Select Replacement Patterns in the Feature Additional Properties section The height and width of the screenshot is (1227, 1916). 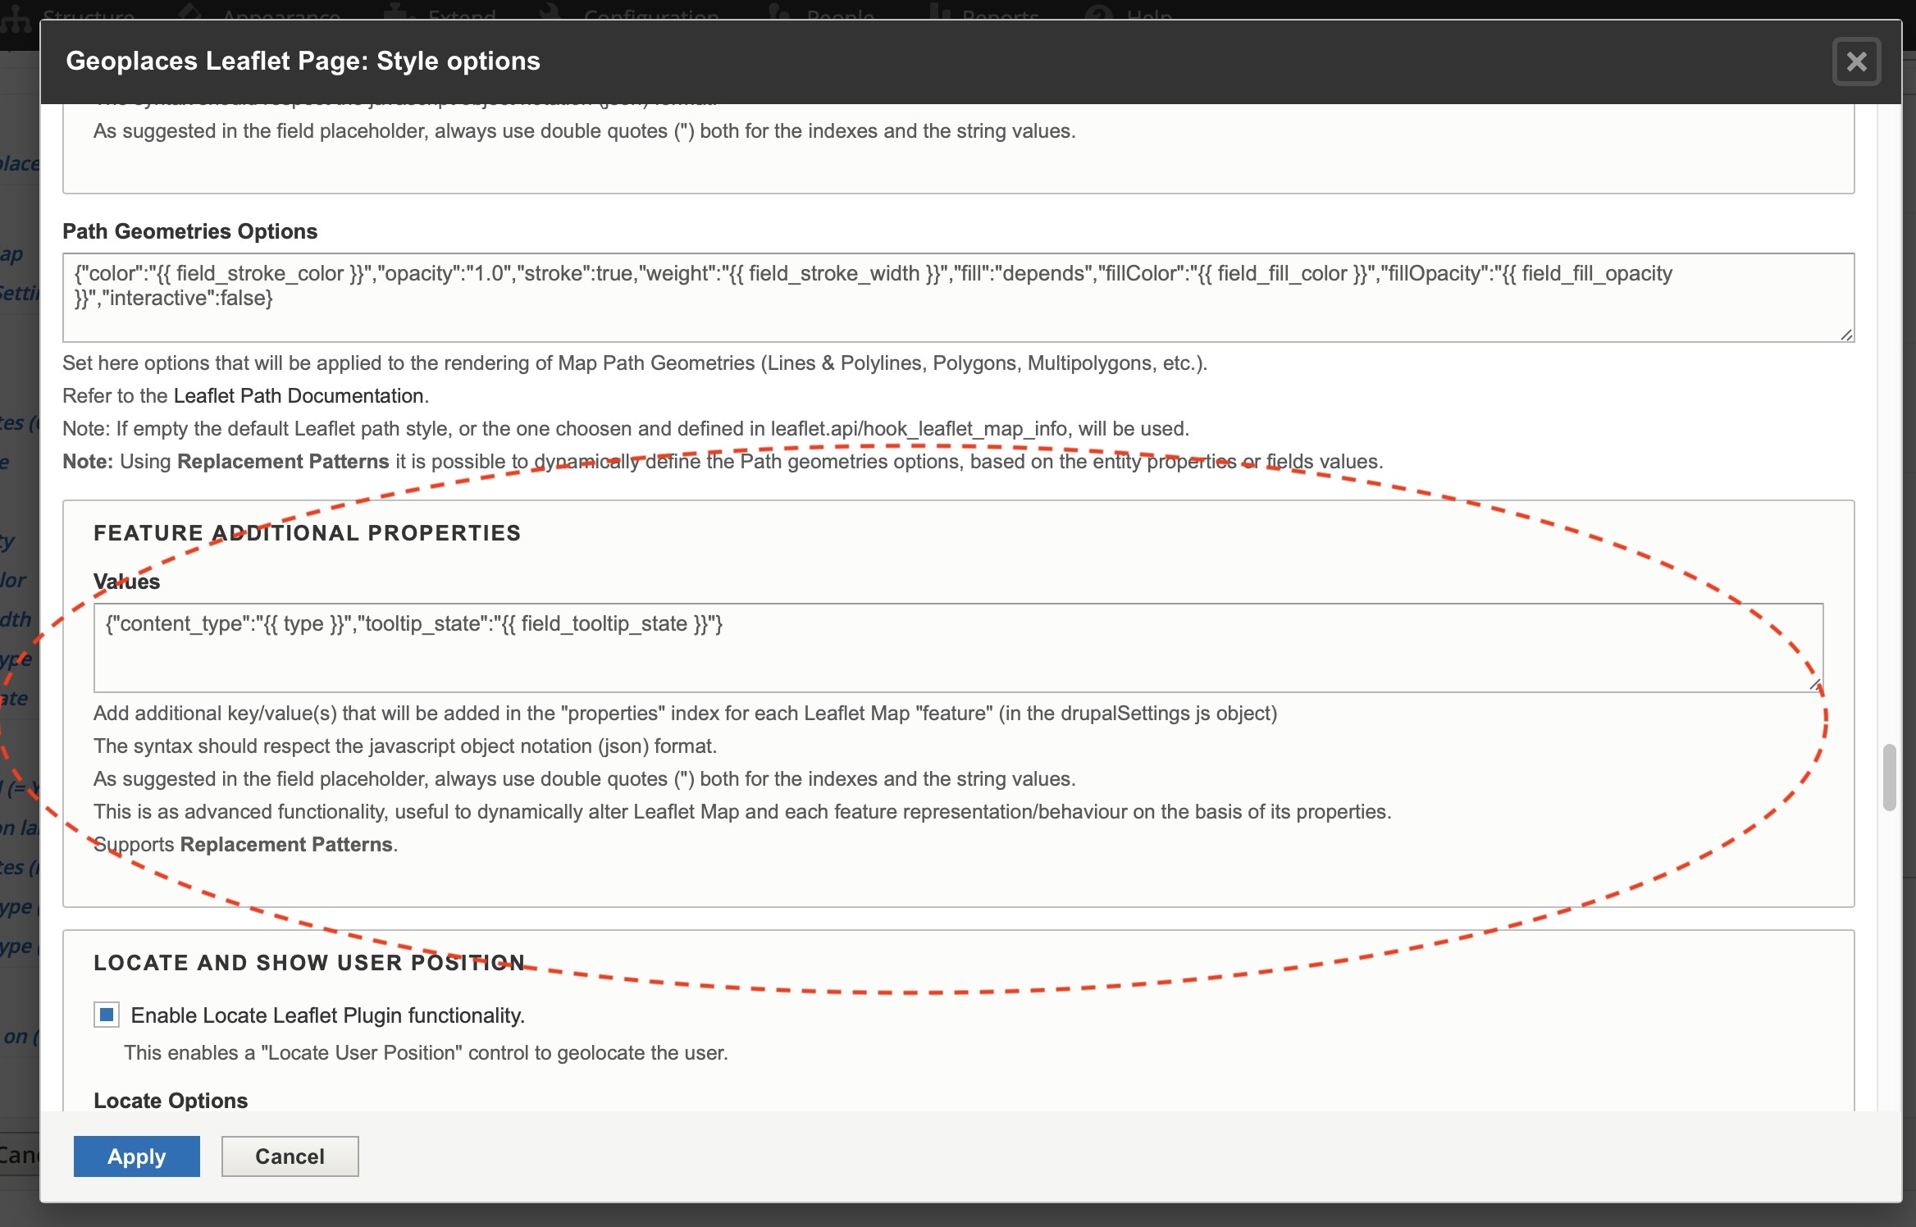pyautogui.click(x=286, y=844)
